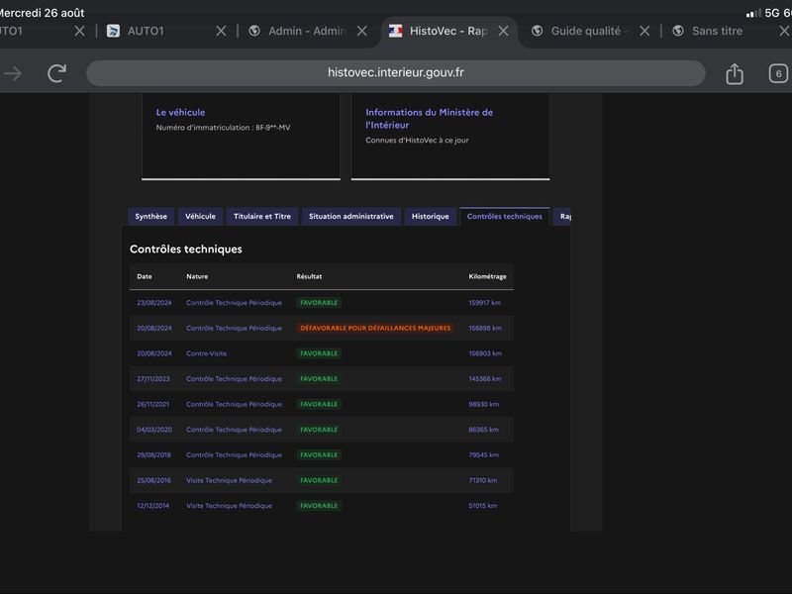Viewport: 792px width, 594px height.
Task: Close the Guide qualité tab
Action: [x=644, y=32]
